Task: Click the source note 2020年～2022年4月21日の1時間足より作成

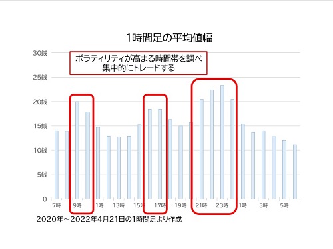Action: 109,220
